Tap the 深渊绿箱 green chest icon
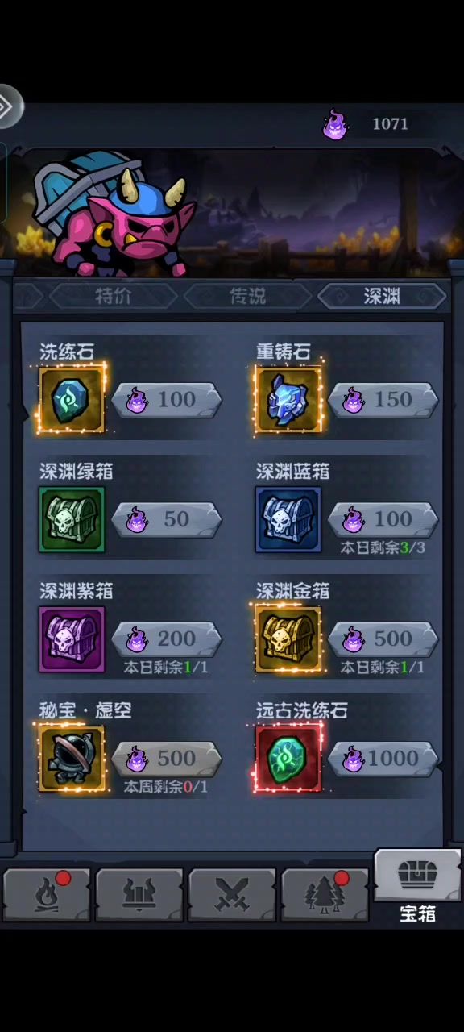Image resolution: width=464 pixels, height=1032 pixels. click(x=72, y=519)
